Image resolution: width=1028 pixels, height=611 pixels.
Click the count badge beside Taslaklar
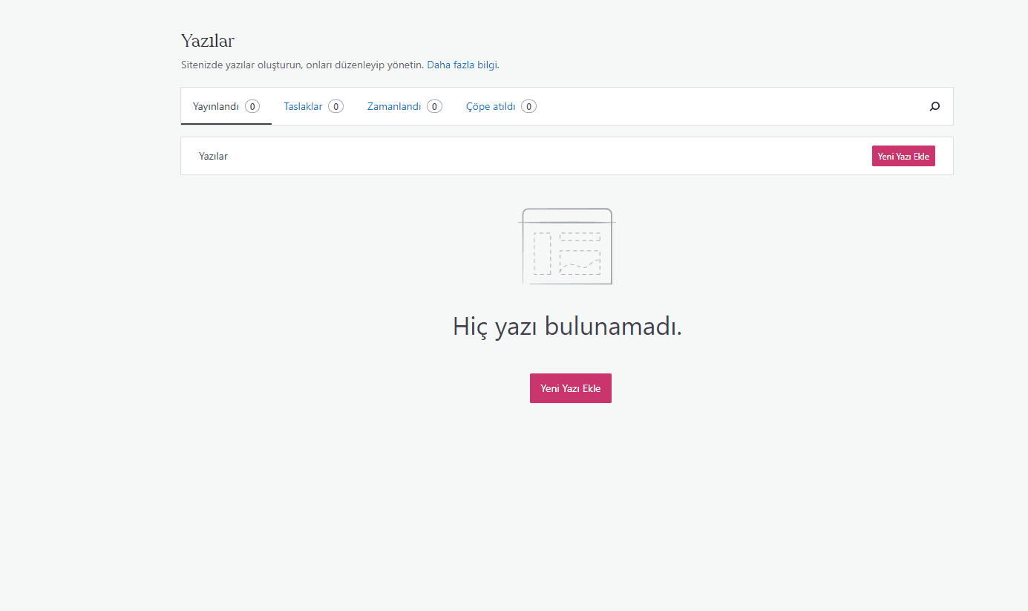(335, 106)
